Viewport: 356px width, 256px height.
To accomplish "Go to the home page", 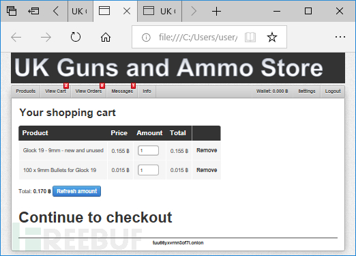I will pos(106,37).
